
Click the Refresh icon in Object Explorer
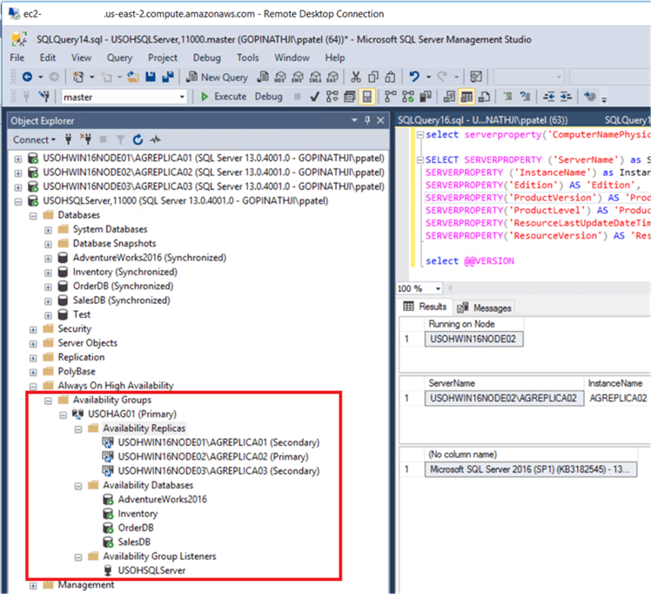pyautogui.click(x=137, y=139)
